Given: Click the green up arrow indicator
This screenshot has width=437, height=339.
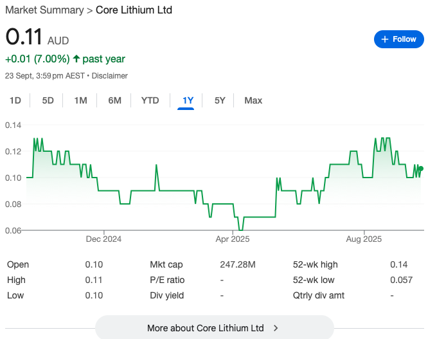Looking at the screenshot, I should coord(76,59).
